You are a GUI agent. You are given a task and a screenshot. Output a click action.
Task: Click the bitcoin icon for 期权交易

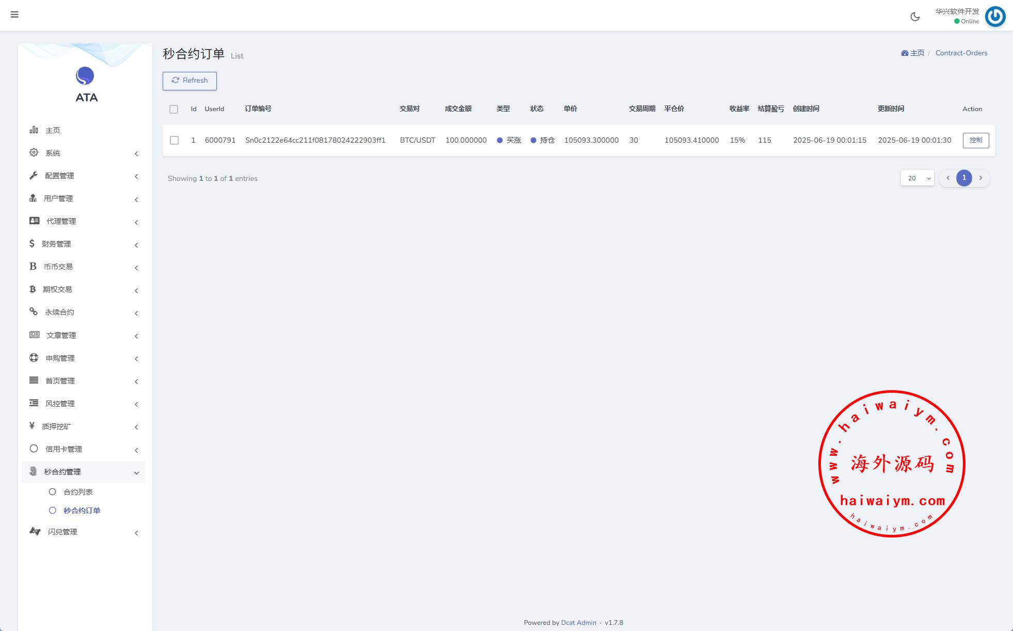click(33, 289)
